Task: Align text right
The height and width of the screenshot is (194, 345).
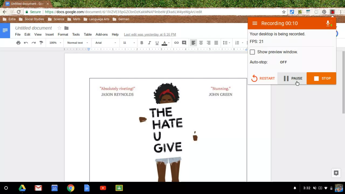Action: tap(208, 43)
